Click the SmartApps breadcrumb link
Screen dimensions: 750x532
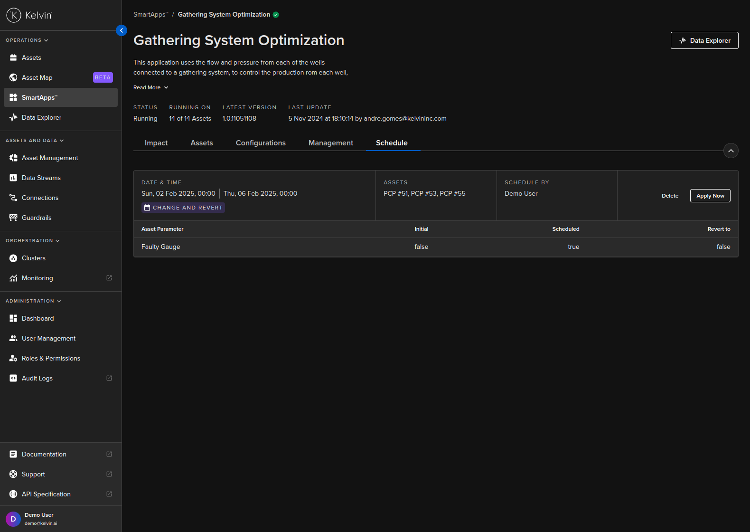(x=150, y=15)
